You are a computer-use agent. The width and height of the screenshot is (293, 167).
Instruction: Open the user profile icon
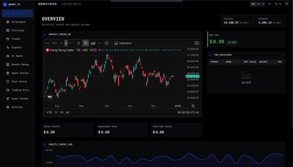pos(287,4)
